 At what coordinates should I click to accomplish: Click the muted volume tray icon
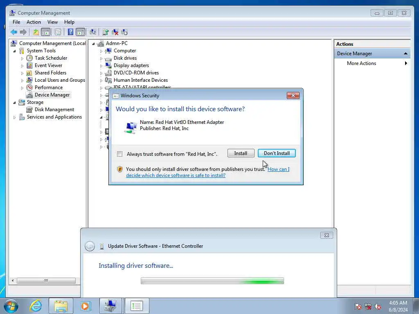[x=378, y=306]
